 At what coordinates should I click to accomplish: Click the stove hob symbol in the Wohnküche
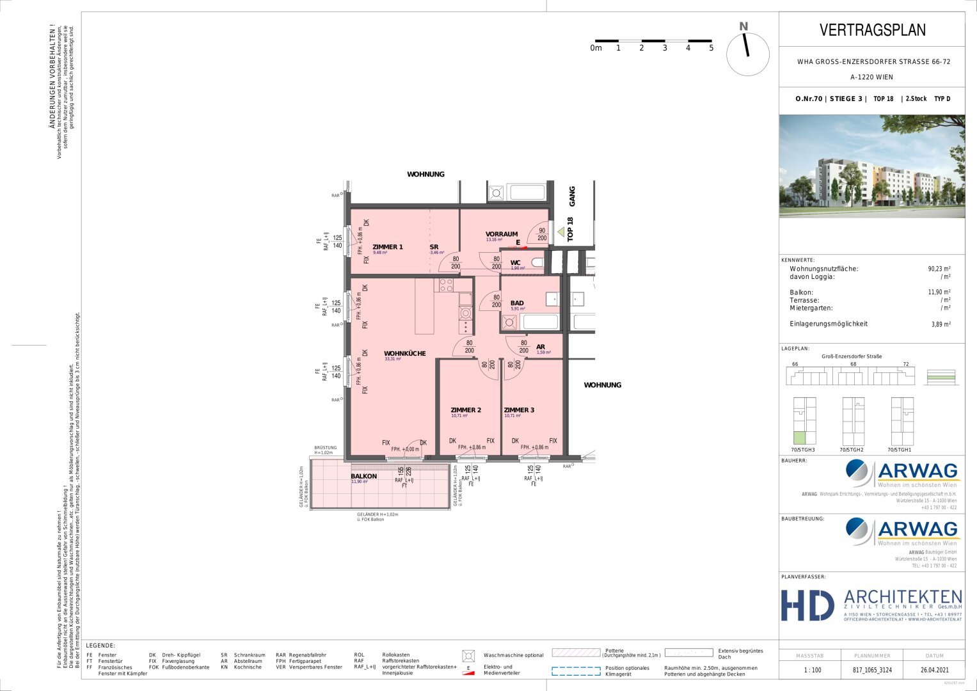(x=446, y=285)
